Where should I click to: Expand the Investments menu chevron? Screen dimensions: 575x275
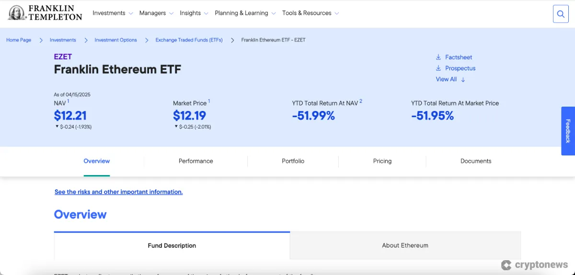pyautogui.click(x=131, y=13)
